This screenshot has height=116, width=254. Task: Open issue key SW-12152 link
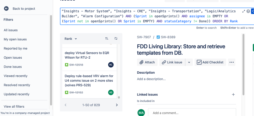(76, 92)
